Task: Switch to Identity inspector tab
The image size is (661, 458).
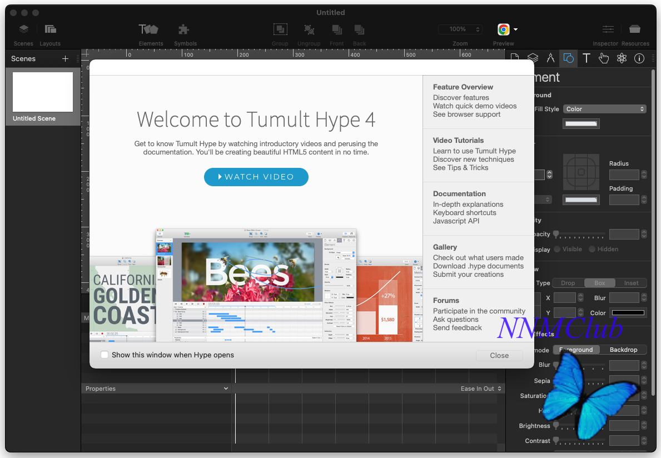Action: 639,58
